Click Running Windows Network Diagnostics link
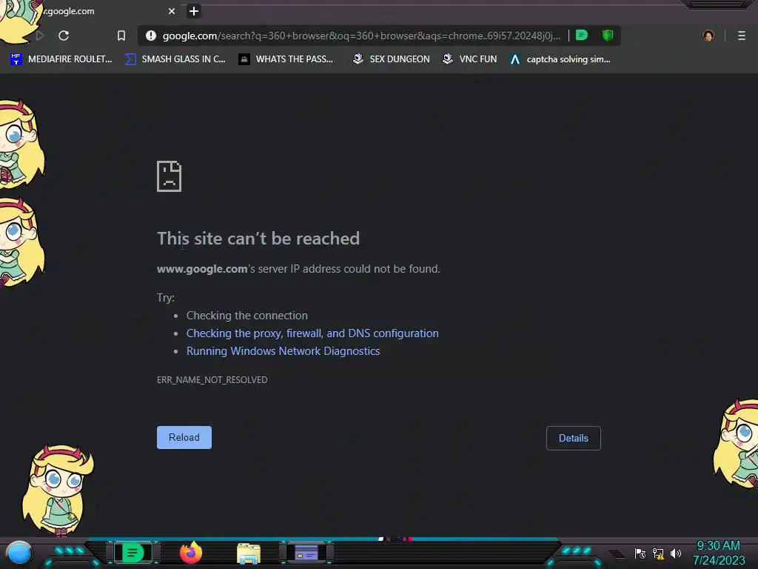 click(x=284, y=351)
